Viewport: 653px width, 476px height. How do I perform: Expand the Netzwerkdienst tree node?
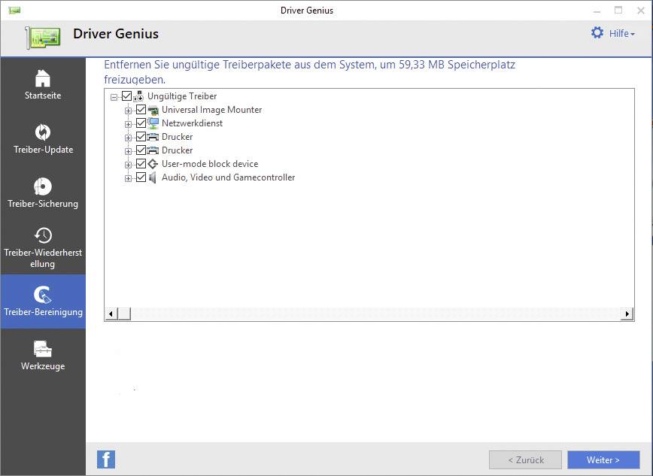[x=129, y=123]
